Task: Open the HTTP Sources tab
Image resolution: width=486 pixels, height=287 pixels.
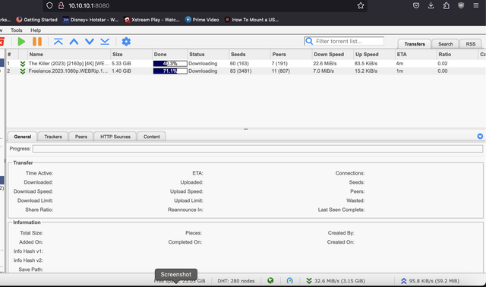Action: click(115, 137)
